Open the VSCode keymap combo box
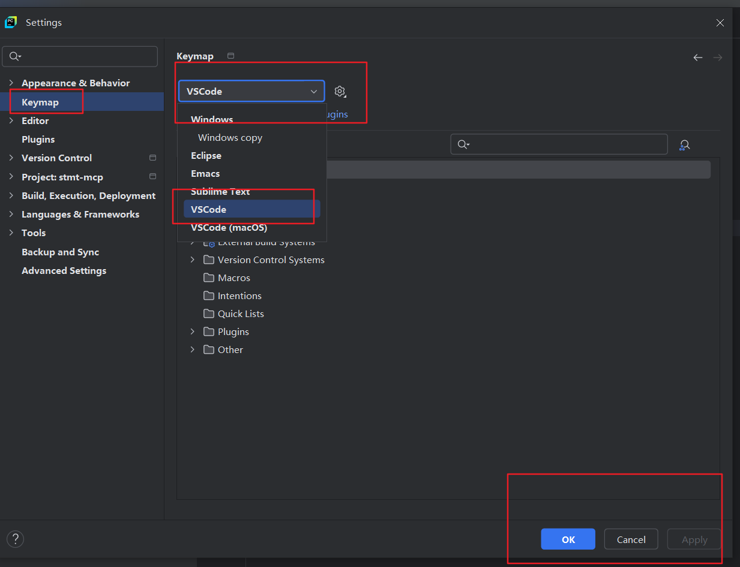 tap(251, 91)
